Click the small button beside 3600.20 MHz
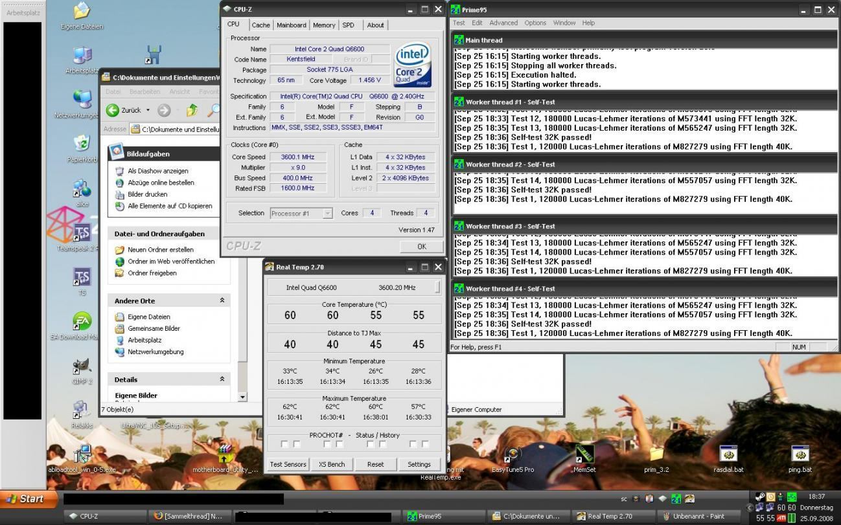The height and width of the screenshot is (525, 841). pyautogui.click(x=437, y=287)
